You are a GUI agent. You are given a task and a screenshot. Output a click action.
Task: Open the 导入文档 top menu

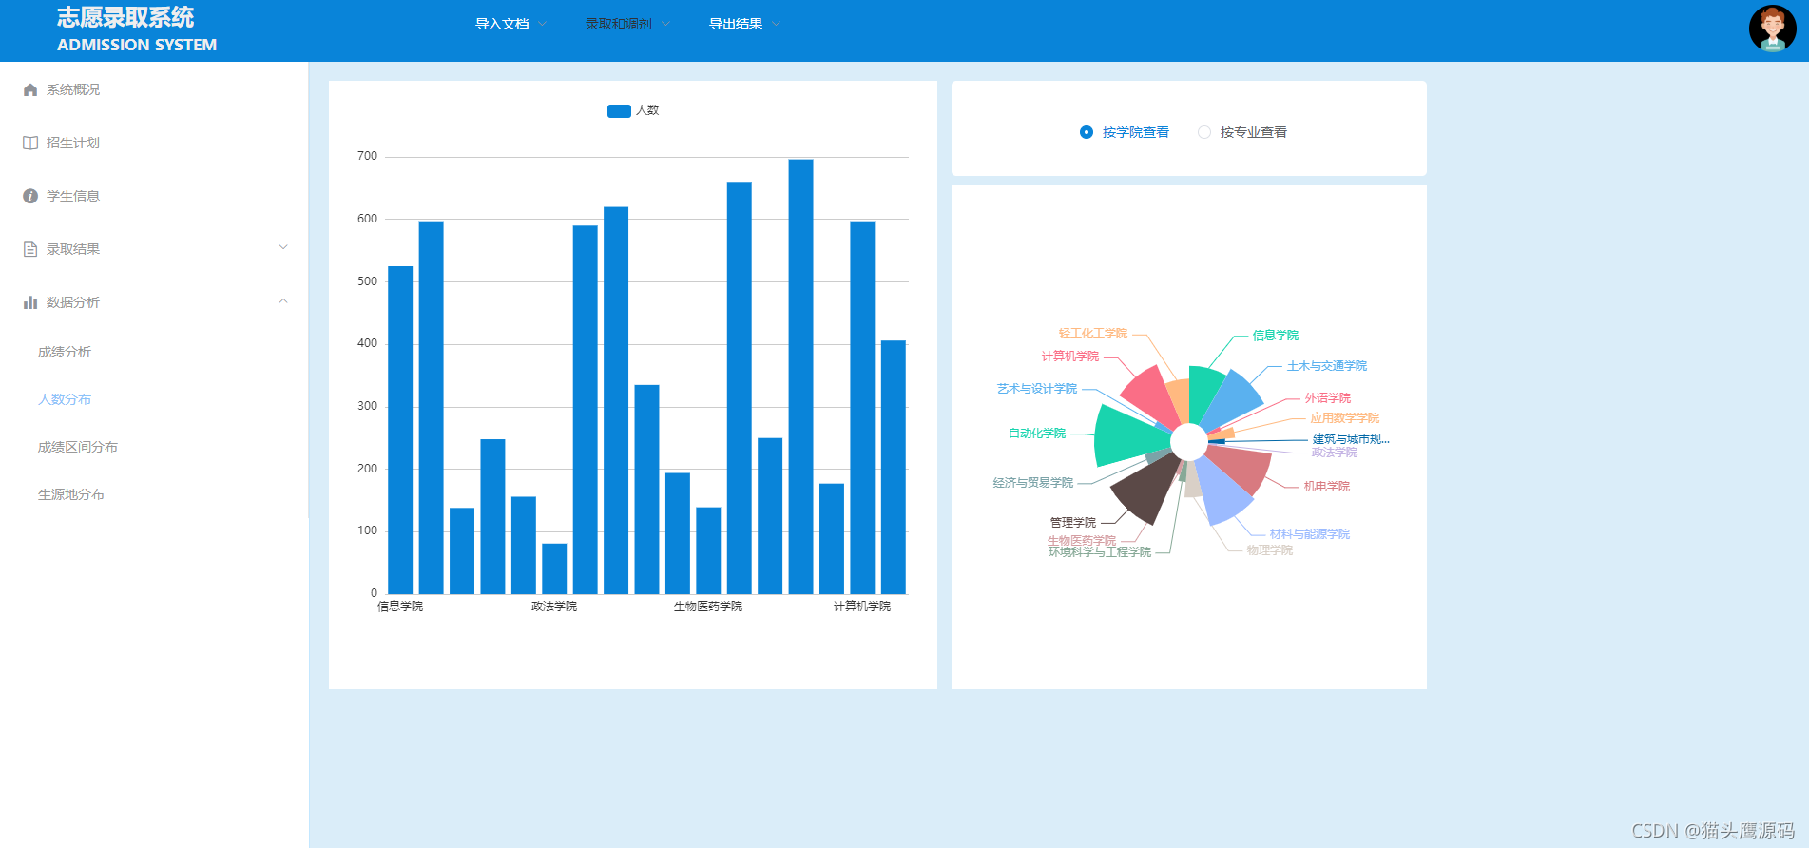click(502, 24)
